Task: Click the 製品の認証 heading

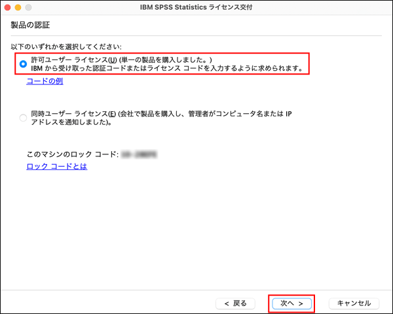Action: click(30, 25)
